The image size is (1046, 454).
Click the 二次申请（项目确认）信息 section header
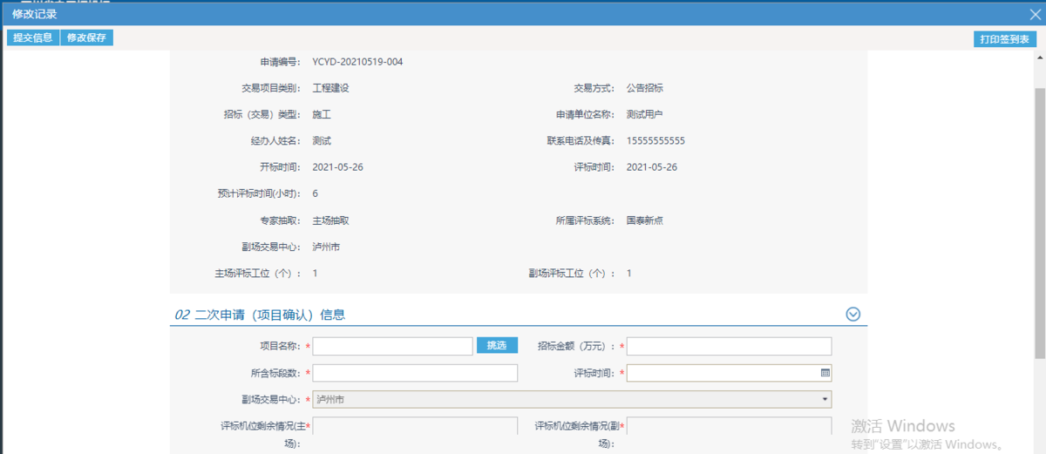[266, 315]
